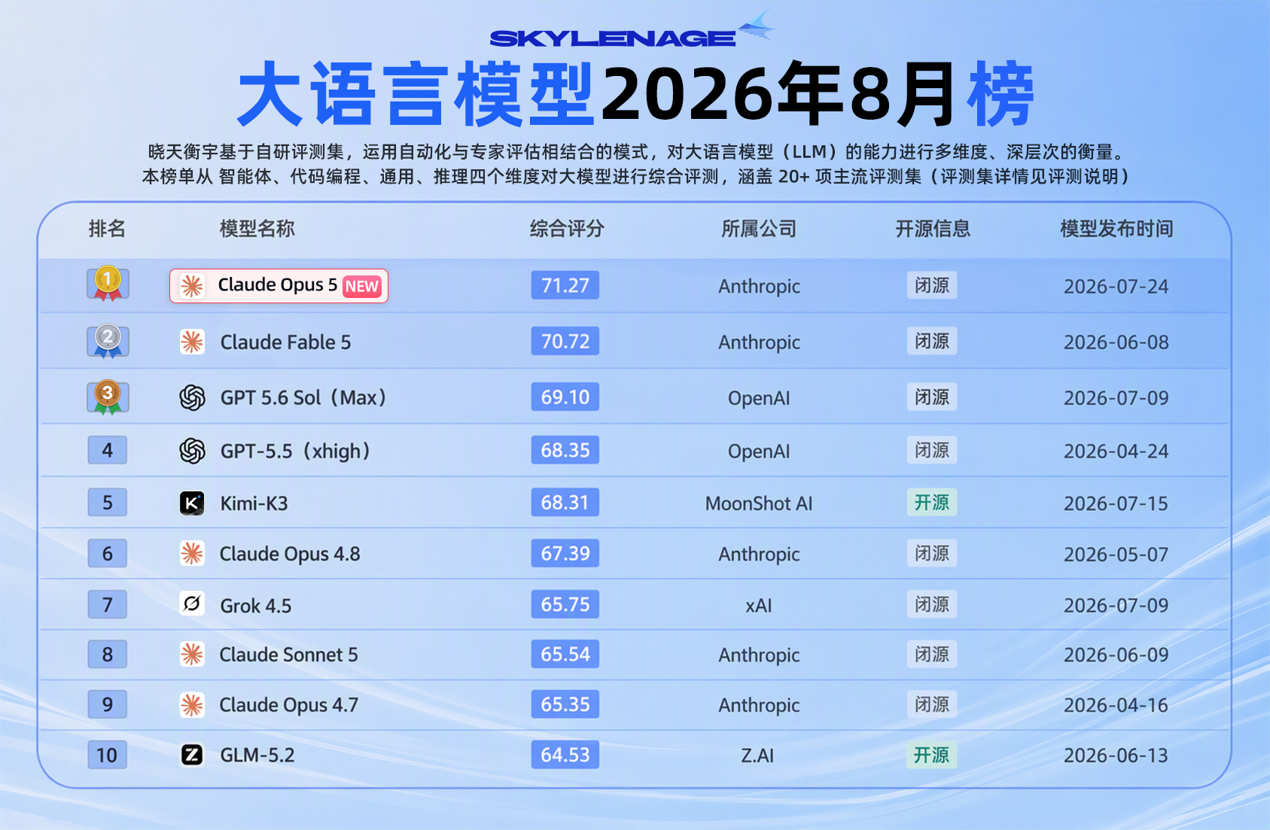Viewport: 1270px width, 830px height.
Task: Select the Grok 4.5 model name
Action: tap(255, 606)
